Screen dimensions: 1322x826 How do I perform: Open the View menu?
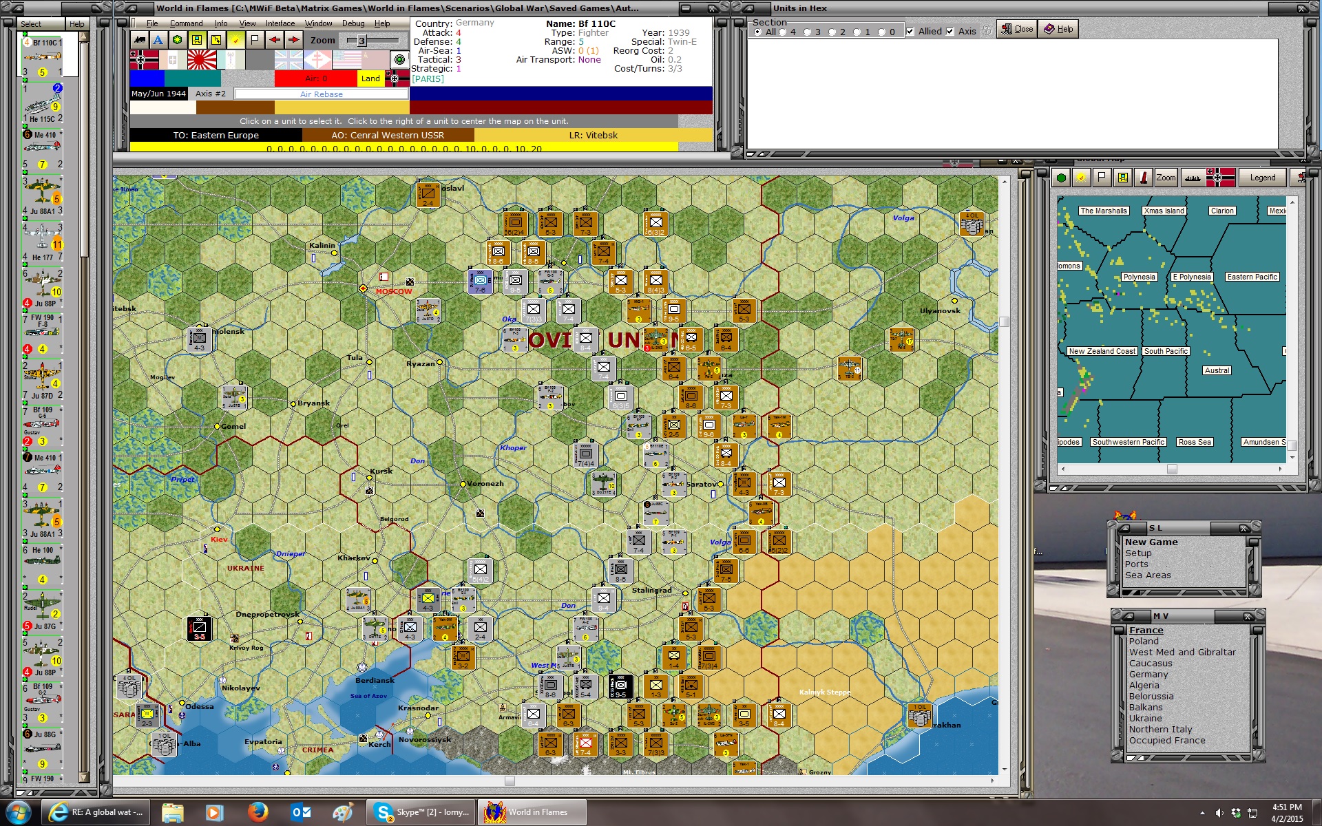(x=247, y=23)
